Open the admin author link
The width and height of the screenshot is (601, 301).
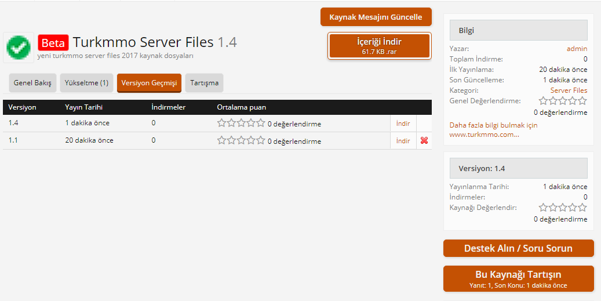577,49
